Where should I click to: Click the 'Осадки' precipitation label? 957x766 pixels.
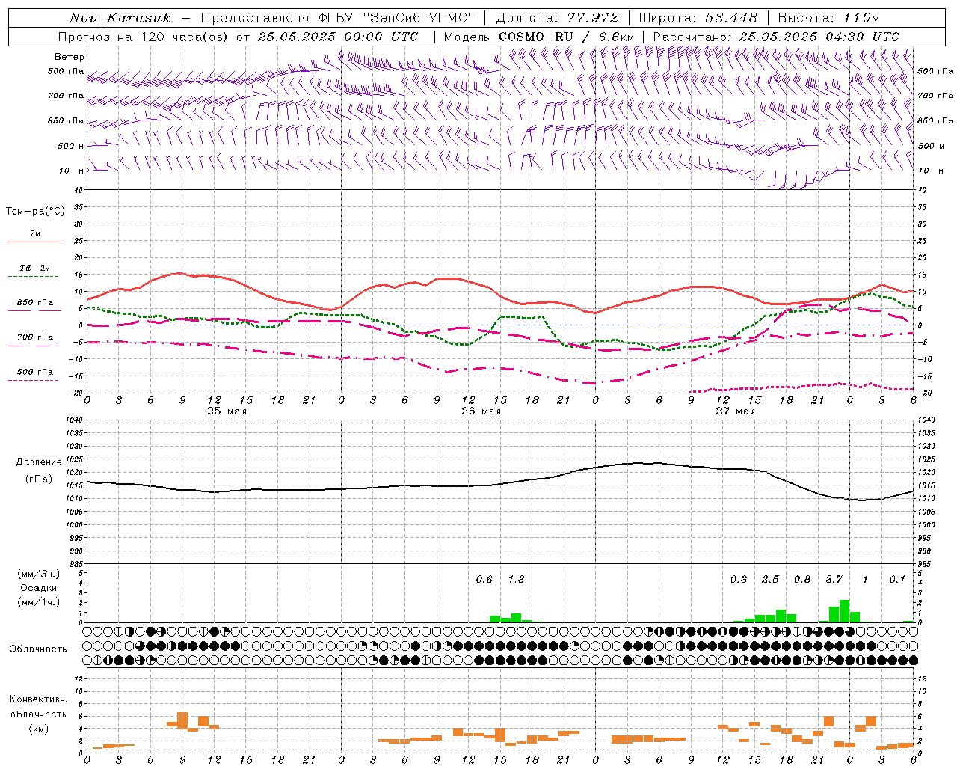click(x=38, y=588)
